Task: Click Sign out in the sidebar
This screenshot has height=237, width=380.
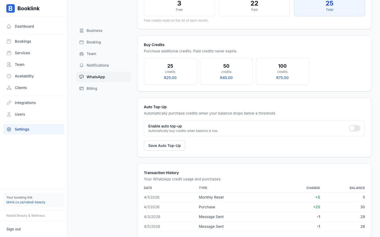Action: click(14, 229)
